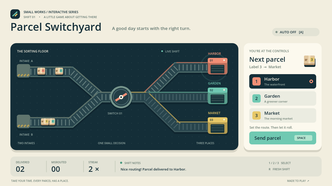Click the 1 / 2 / 3 SELECT hint
The image size is (332, 186).
tap(280, 163)
